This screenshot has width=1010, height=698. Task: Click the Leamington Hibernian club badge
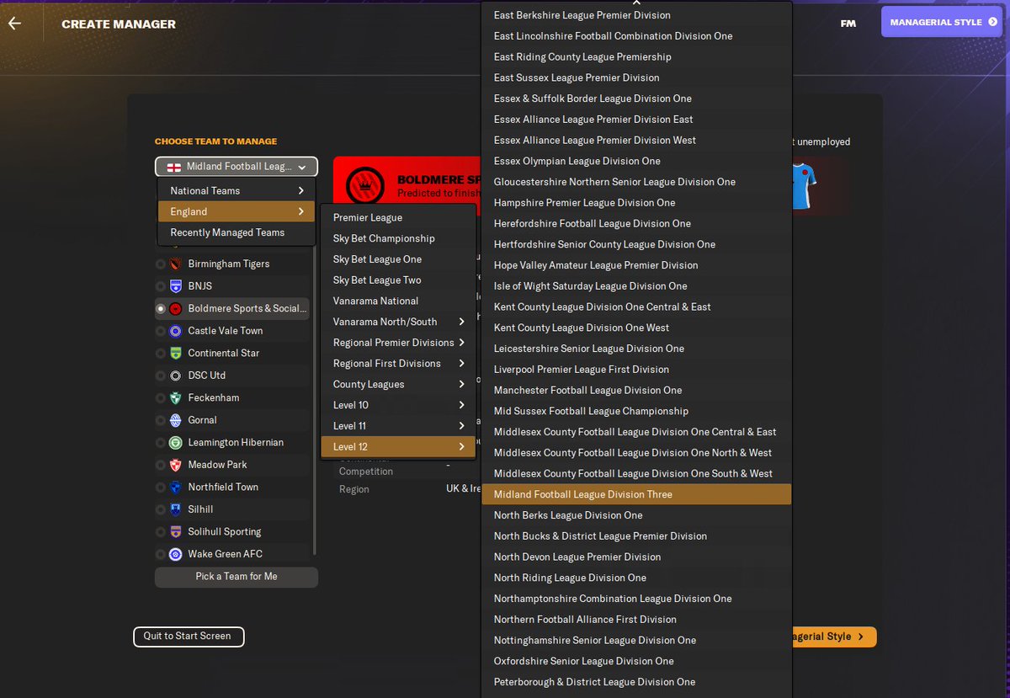click(x=175, y=442)
